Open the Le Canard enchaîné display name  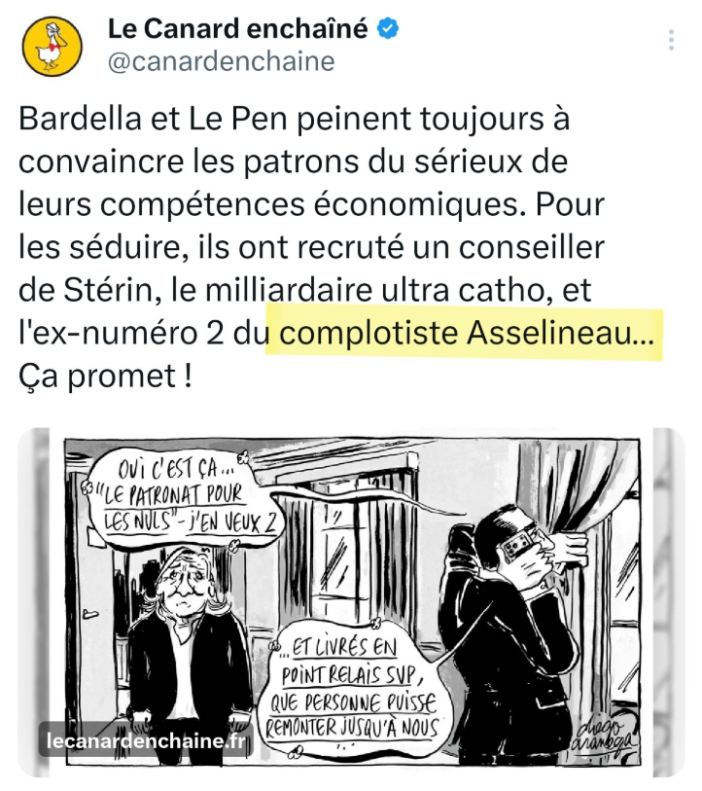238,29
